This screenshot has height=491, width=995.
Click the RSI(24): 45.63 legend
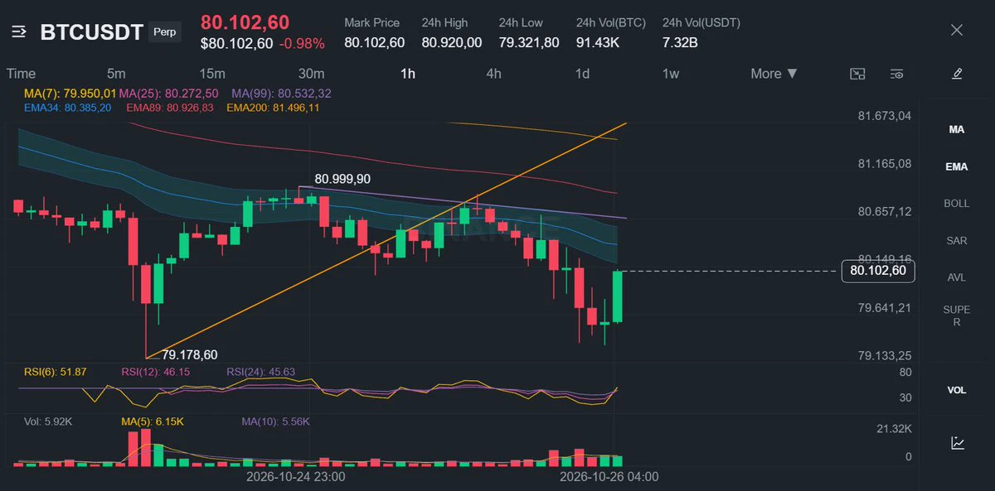261,372
